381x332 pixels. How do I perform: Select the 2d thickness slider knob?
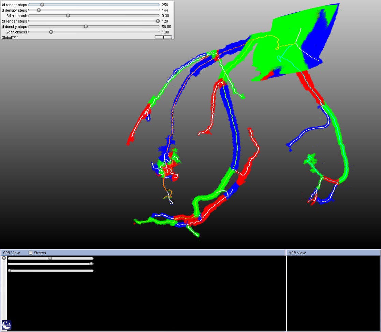click(x=51, y=32)
